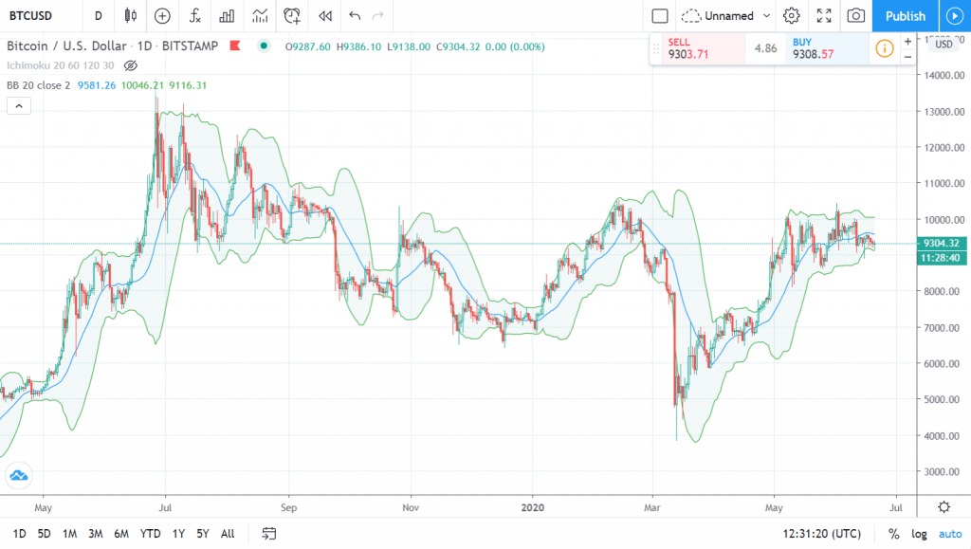This screenshot has width=971, height=549.
Task: Click the Ichimoku 20 60 120 30 legend
Action: [x=60, y=65]
